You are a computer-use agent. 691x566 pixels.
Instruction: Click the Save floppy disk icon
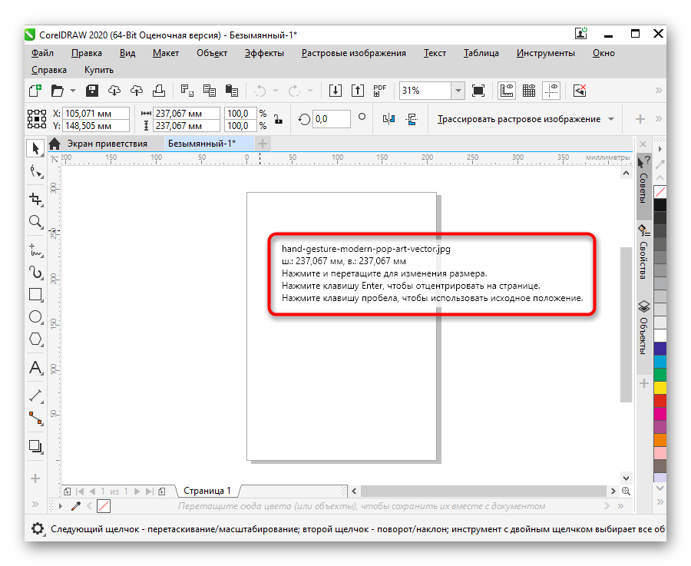91,91
